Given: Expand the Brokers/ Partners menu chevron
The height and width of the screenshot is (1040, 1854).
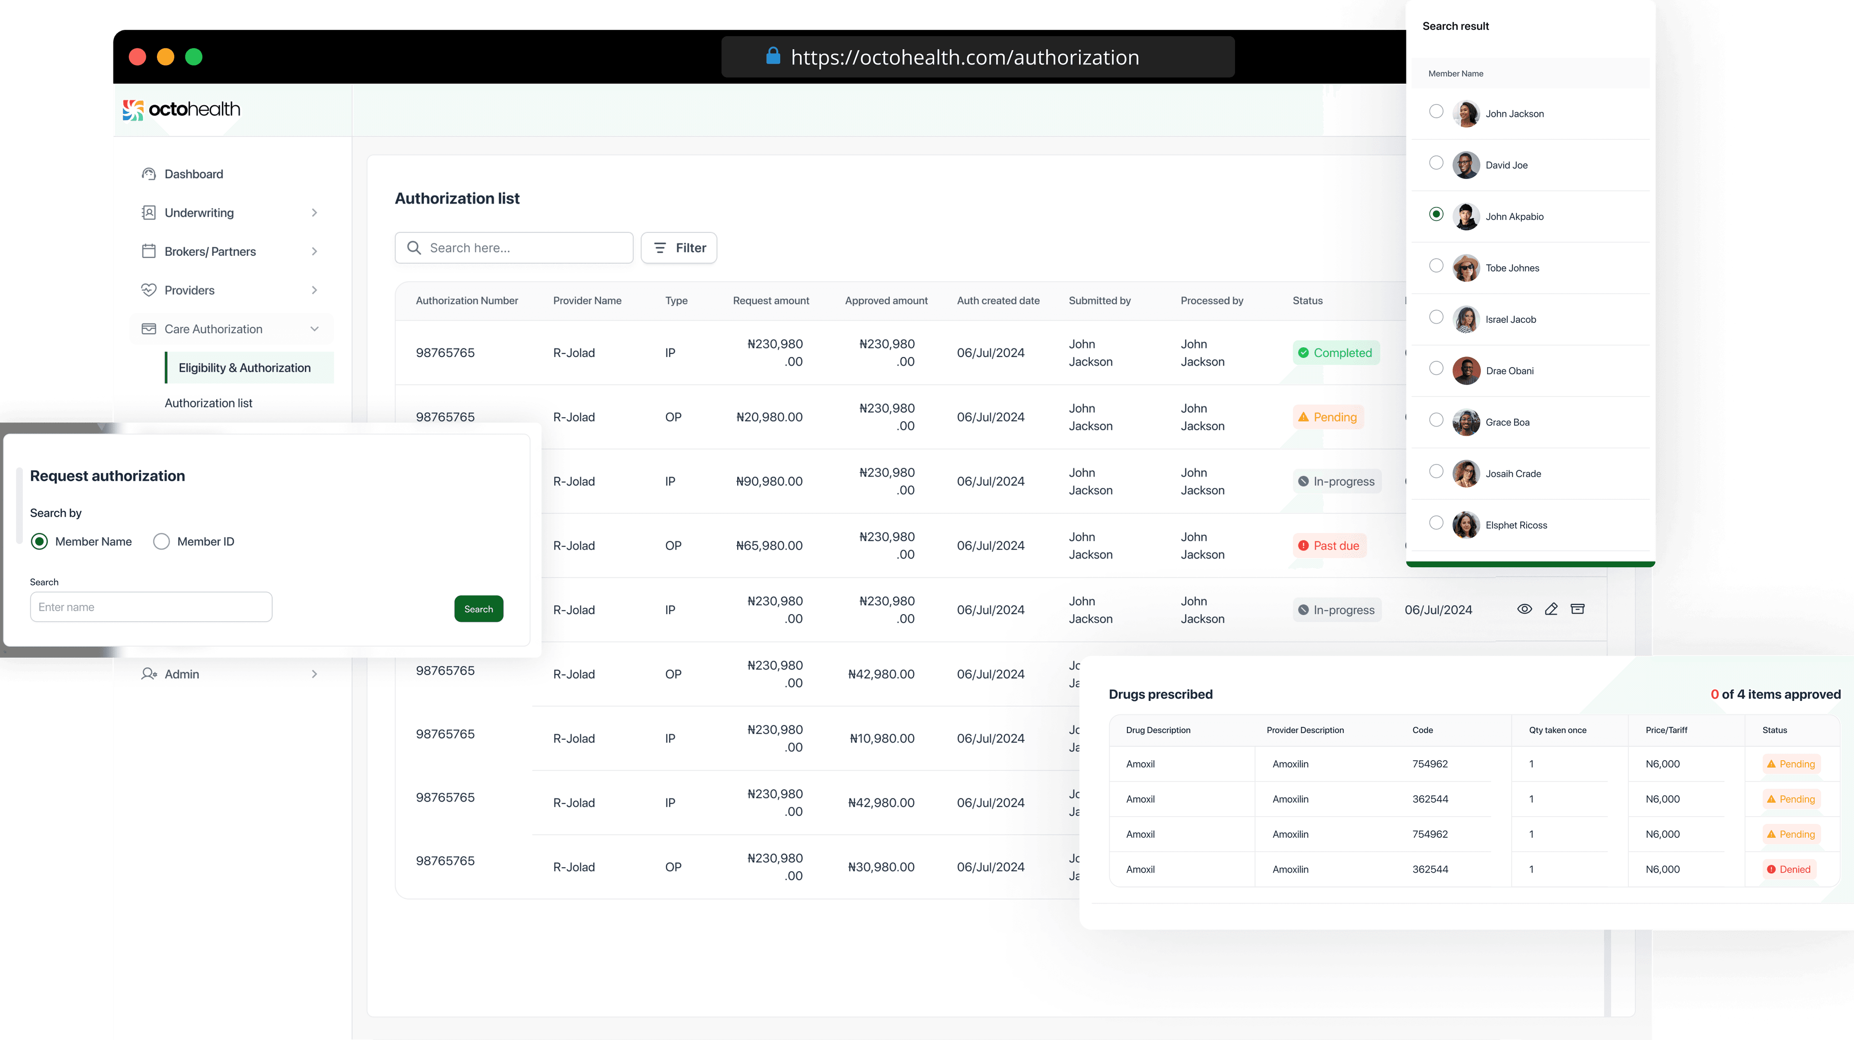Looking at the screenshot, I should pyautogui.click(x=314, y=252).
